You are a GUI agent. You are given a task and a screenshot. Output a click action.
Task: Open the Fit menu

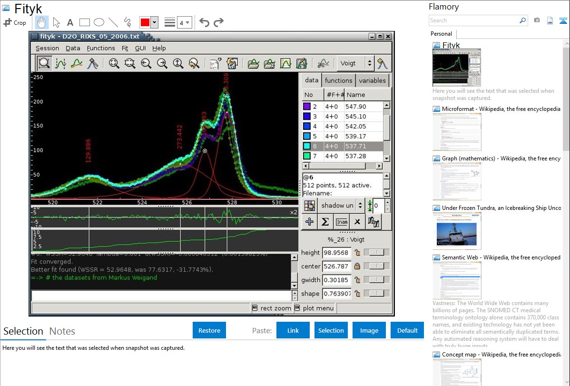point(125,48)
